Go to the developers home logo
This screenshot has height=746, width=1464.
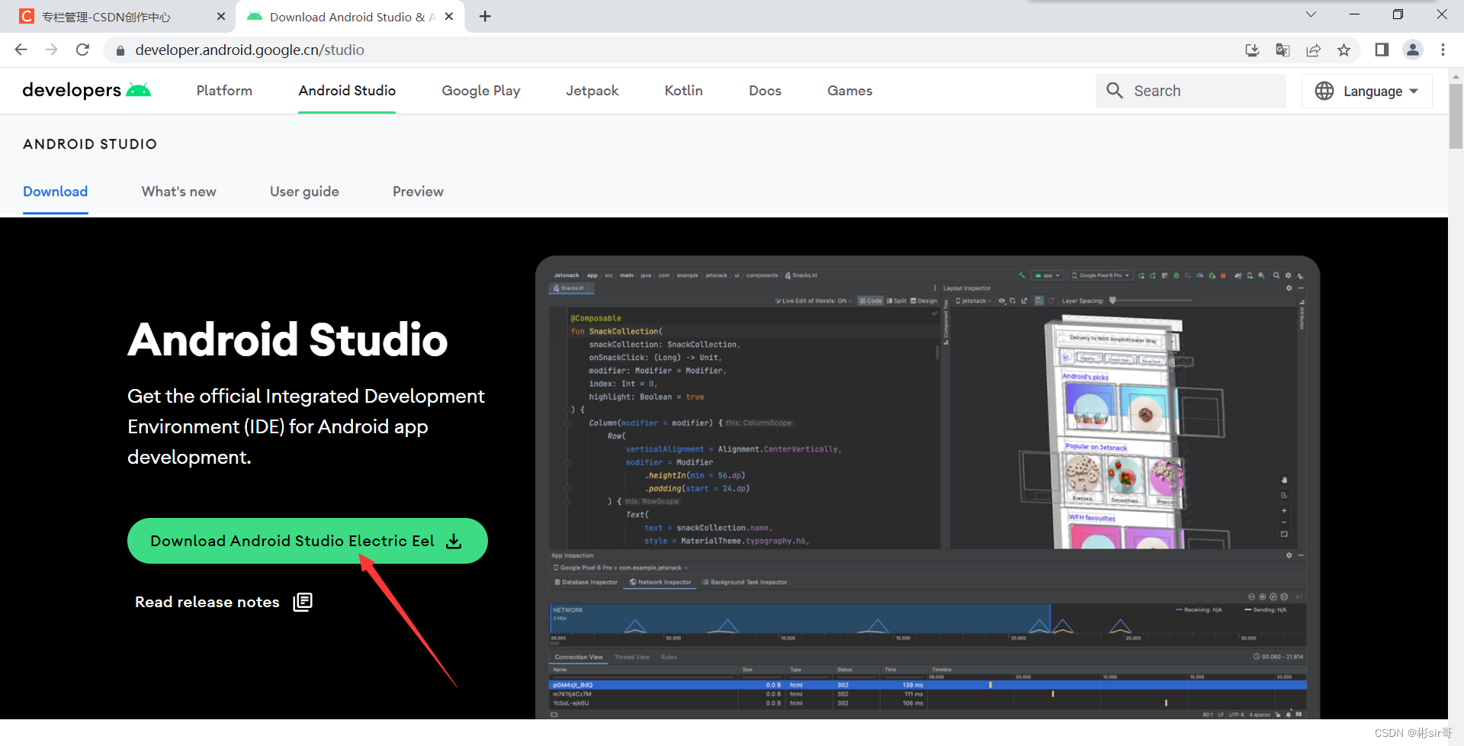click(86, 90)
